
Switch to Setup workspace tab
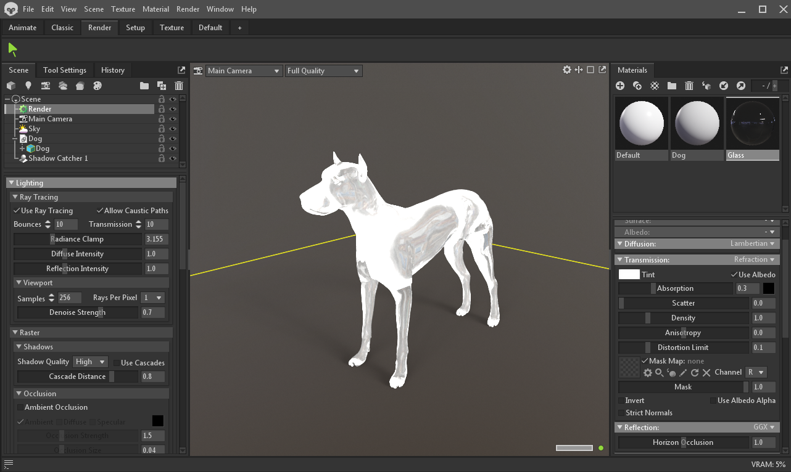click(x=135, y=28)
